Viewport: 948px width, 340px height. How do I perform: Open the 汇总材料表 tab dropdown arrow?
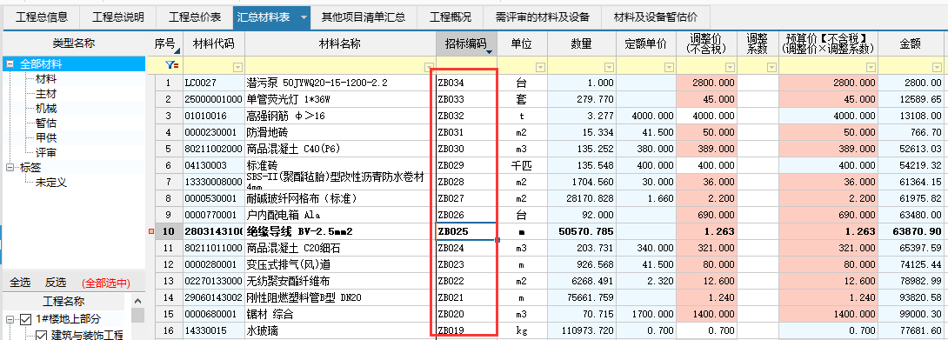tap(304, 17)
